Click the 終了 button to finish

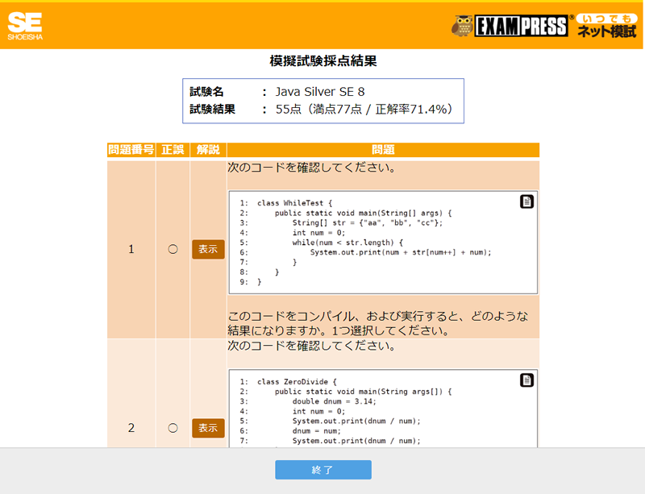323,470
